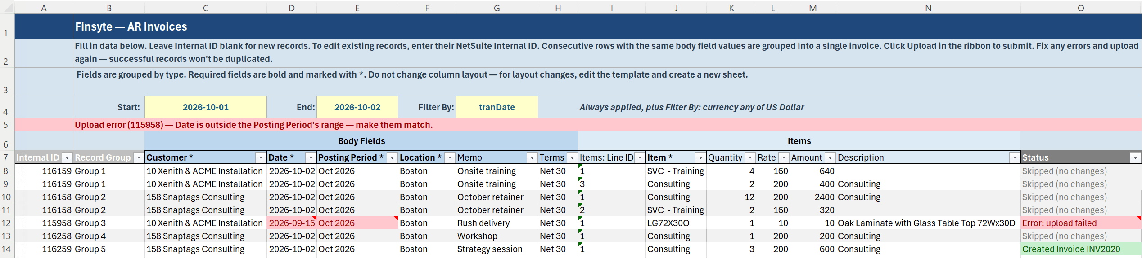Select the Quantity cell 12
The height and width of the screenshot is (258, 1142).
pos(731,197)
